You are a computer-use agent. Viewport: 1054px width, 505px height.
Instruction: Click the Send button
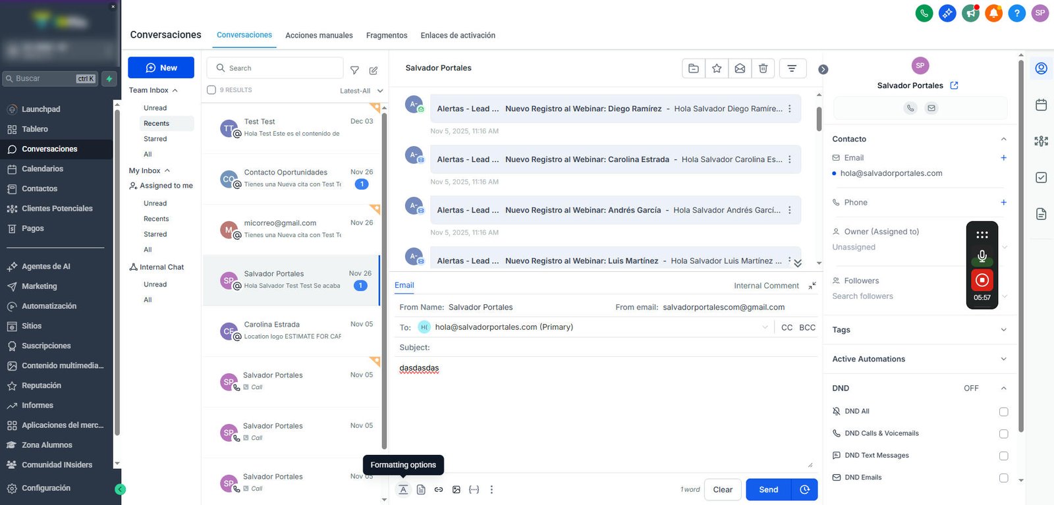[x=768, y=489]
